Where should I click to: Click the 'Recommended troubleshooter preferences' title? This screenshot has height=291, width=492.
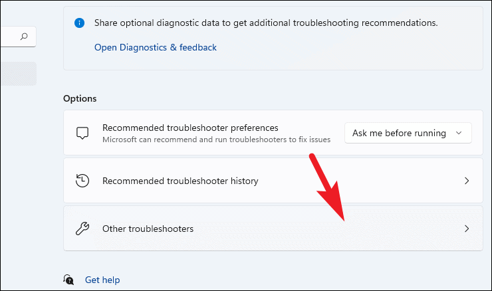(190, 128)
